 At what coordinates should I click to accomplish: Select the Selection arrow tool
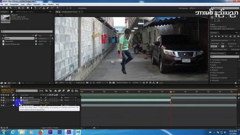click(x=3, y=8)
